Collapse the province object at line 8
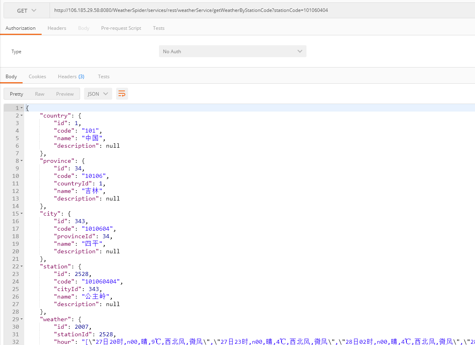The height and width of the screenshot is (345, 475). point(21,160)
